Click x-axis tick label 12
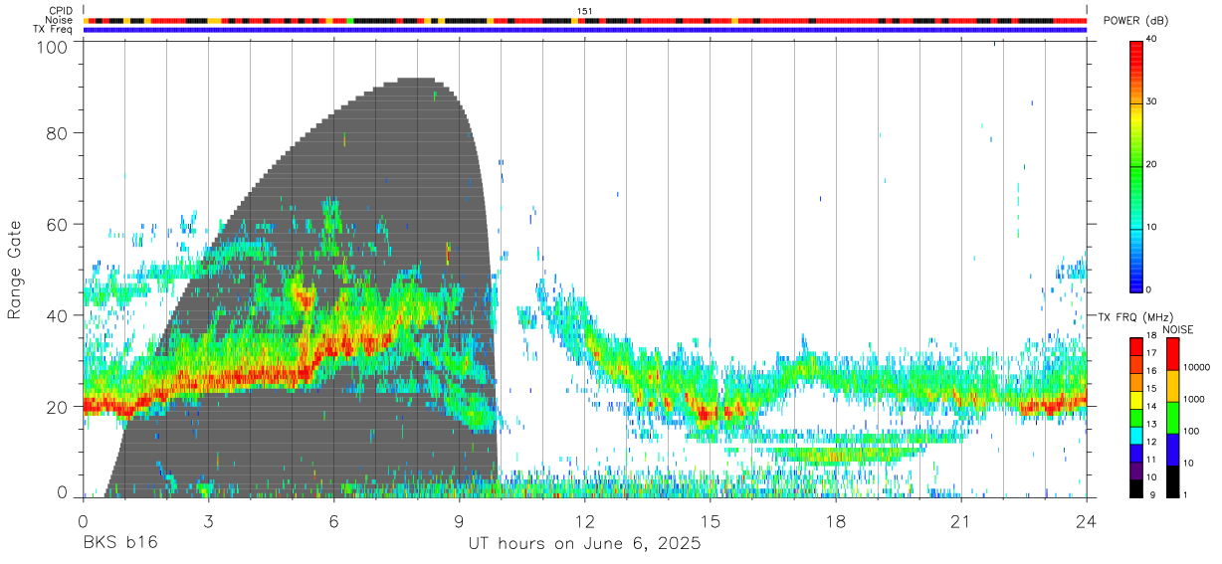Viewport: 1222px width, 564px height. click(585, 521)
